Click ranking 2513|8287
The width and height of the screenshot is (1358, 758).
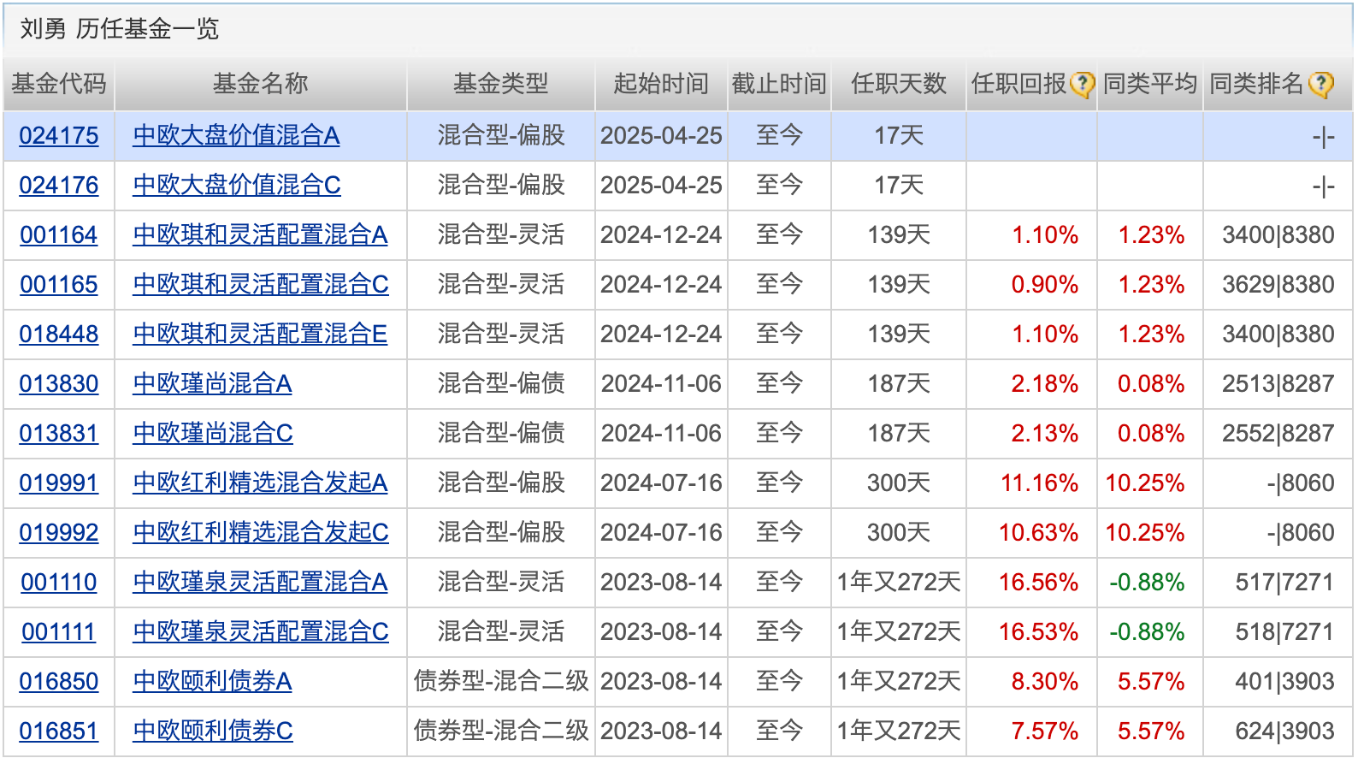(1278, 383)
